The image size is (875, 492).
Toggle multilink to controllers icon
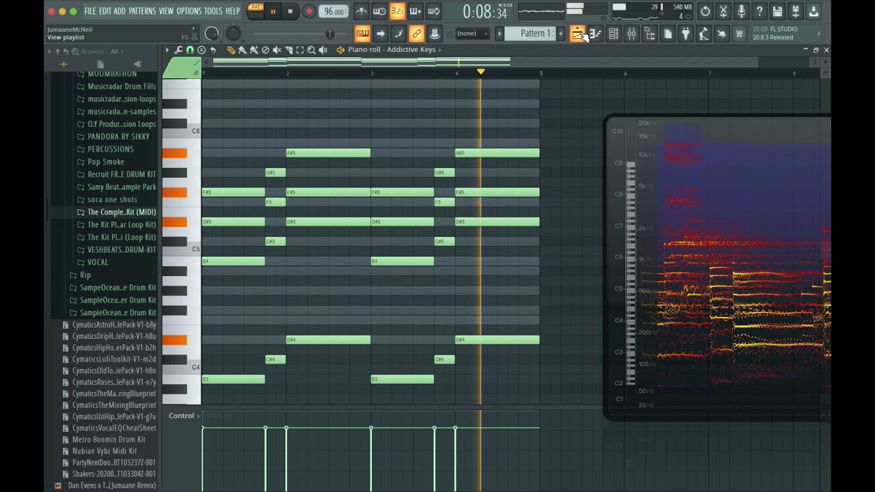tap(434, 33)
